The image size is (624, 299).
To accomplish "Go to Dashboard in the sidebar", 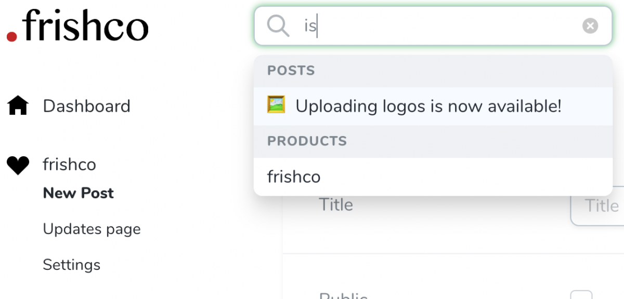I will 86,106.
